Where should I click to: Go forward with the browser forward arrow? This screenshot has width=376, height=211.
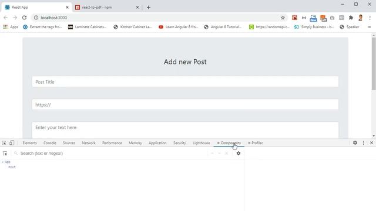tap(15, 18)
